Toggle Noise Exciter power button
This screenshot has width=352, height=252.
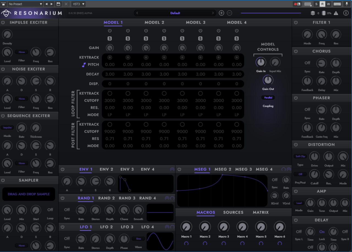click(x=3, y=69)
